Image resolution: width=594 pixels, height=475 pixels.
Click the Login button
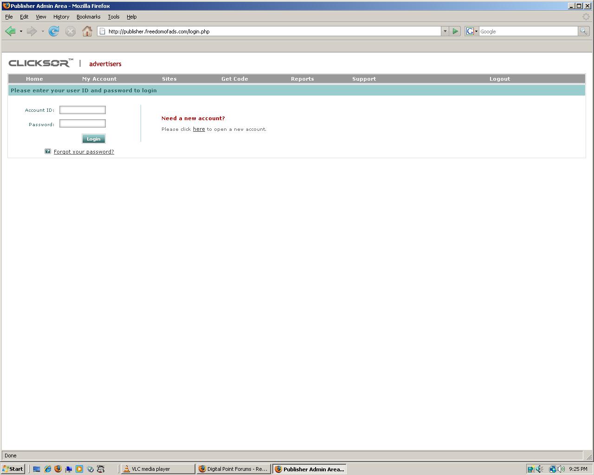pos(94,139)
